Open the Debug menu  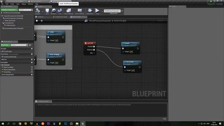pos(24,4)
